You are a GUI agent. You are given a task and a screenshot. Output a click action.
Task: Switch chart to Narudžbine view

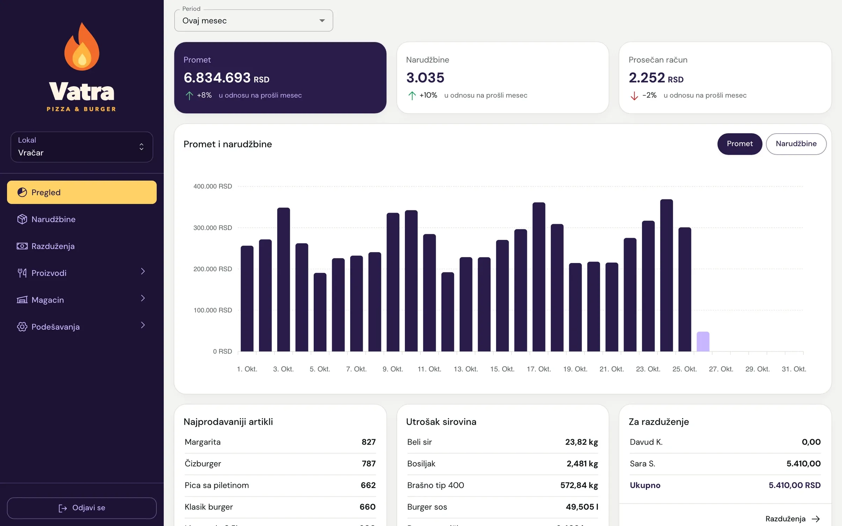tap(796, 144)
